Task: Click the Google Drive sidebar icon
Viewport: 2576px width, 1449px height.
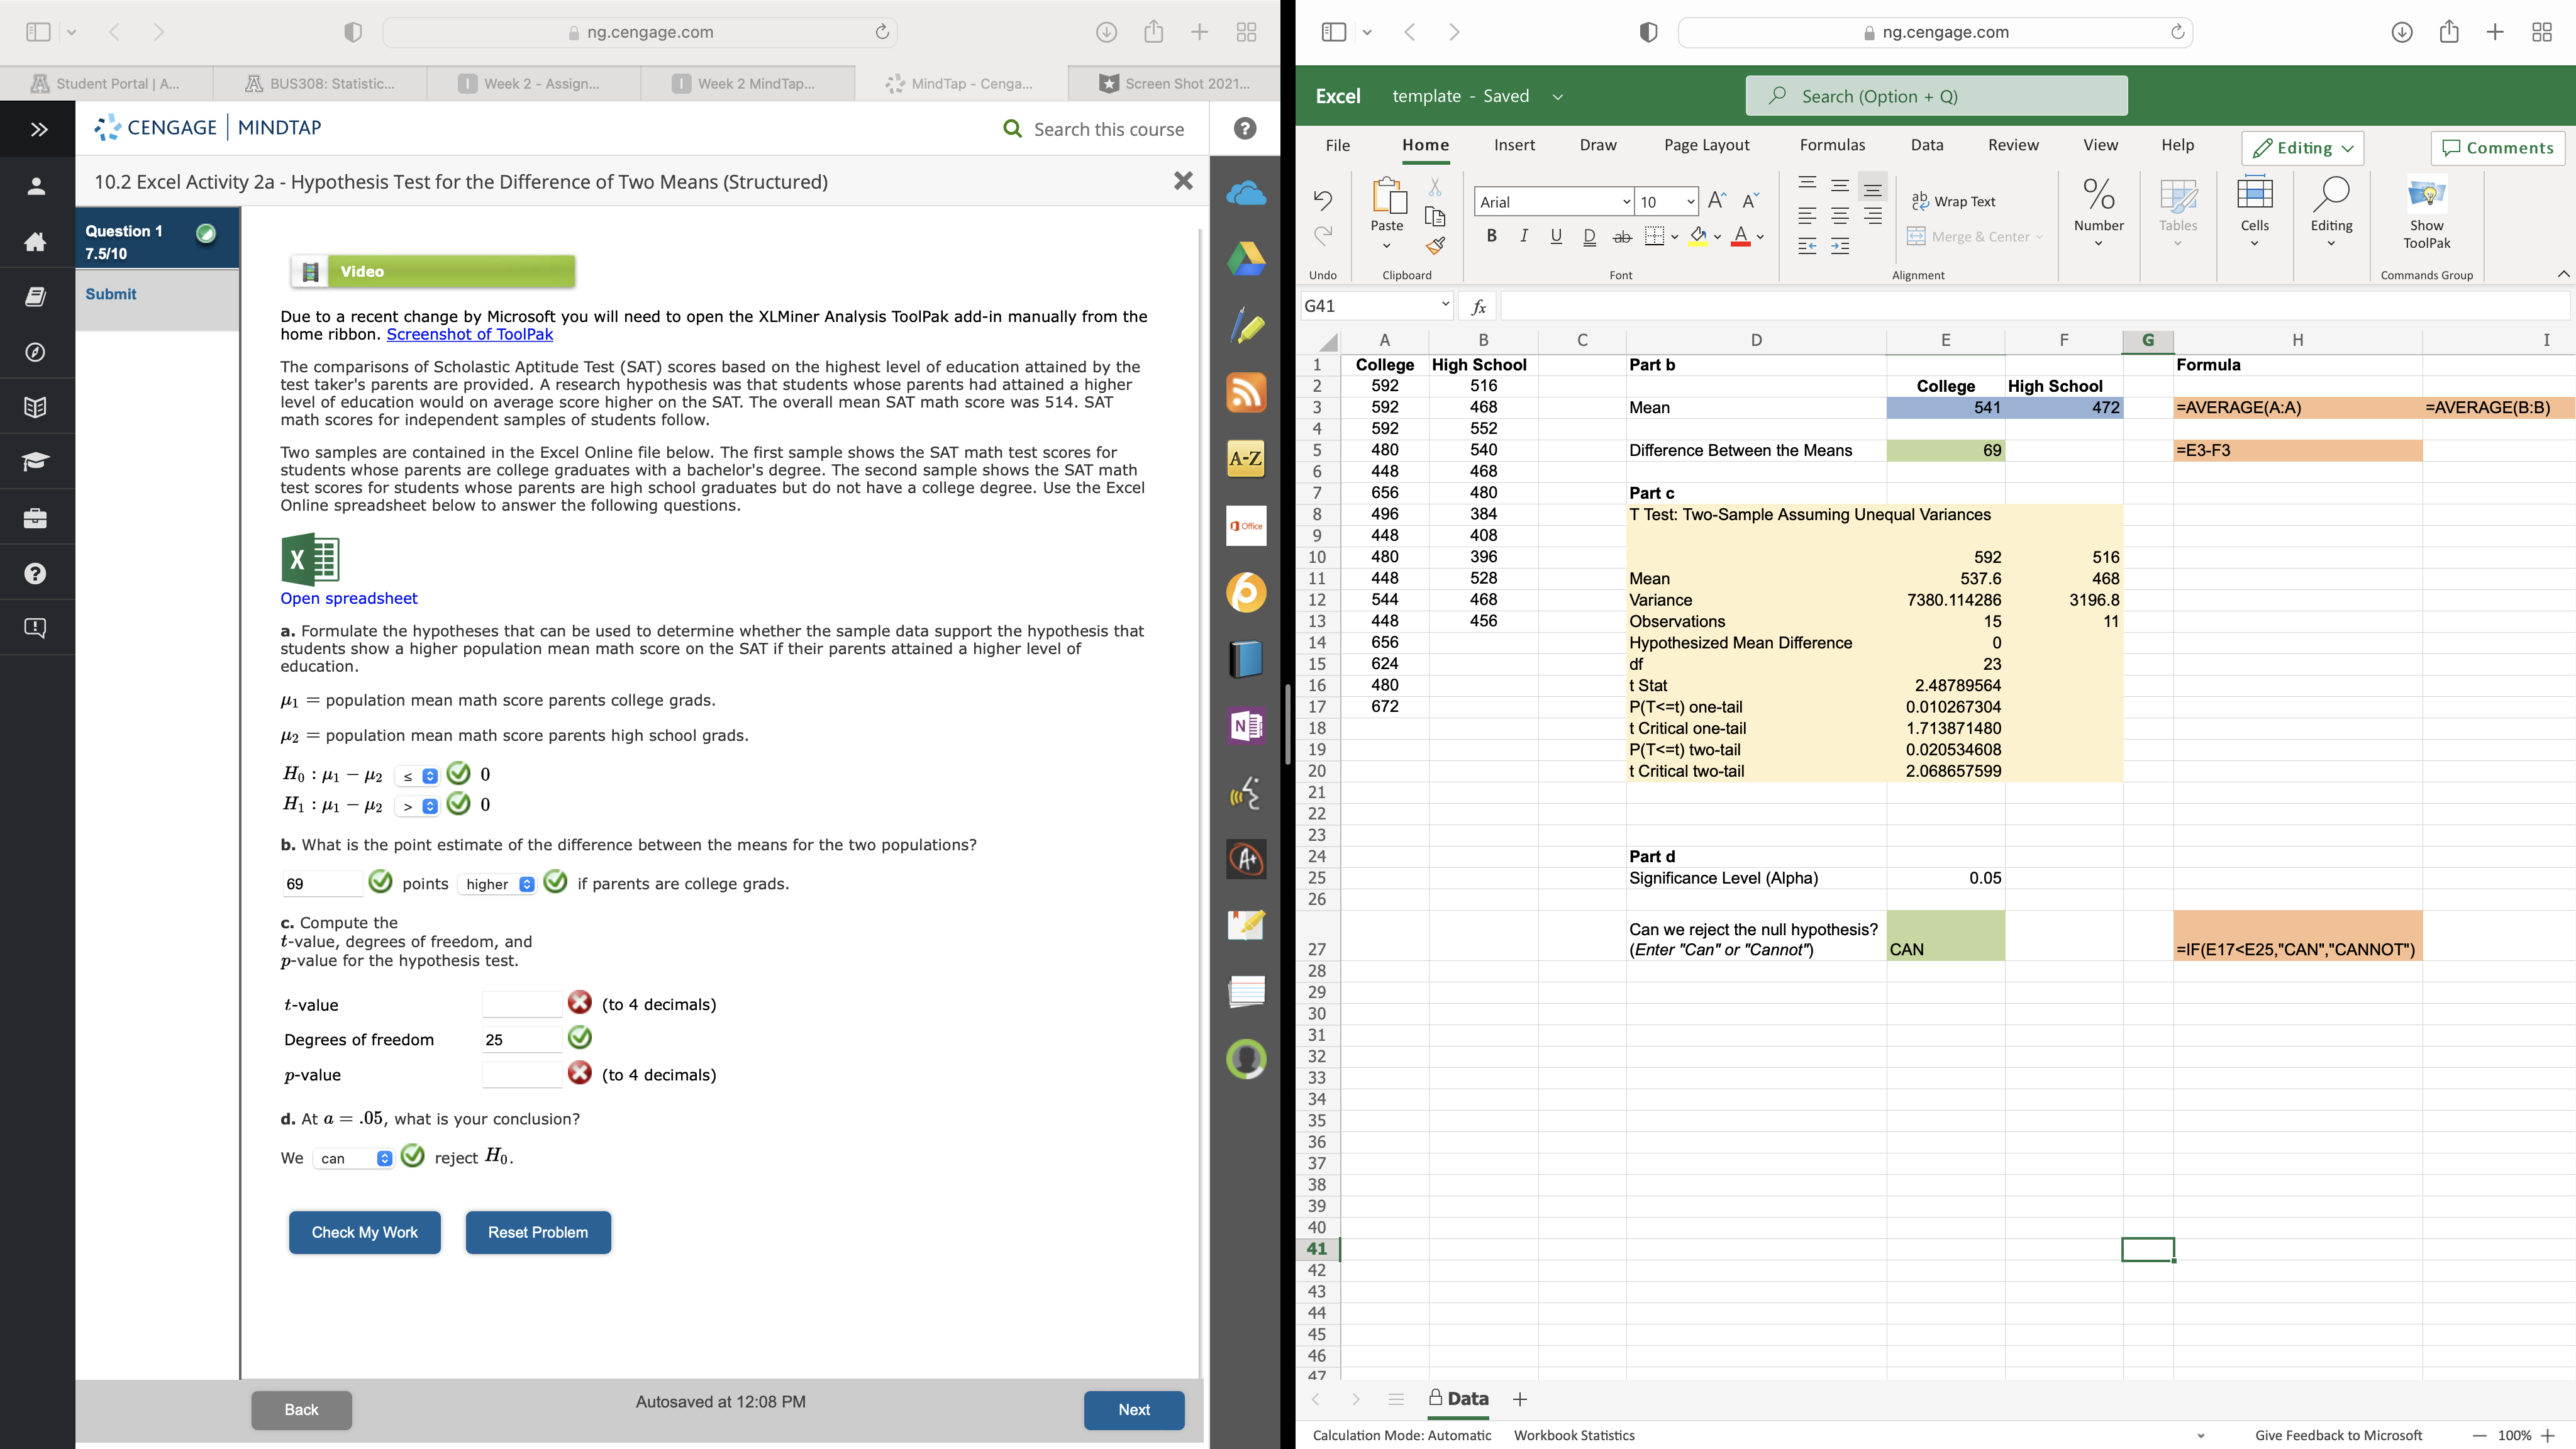Action: tap(1246, 259)
